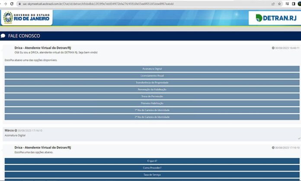Choose 1ª Via de Carteira de Identidade
This screenshot has height=181, width=301.
152,110
